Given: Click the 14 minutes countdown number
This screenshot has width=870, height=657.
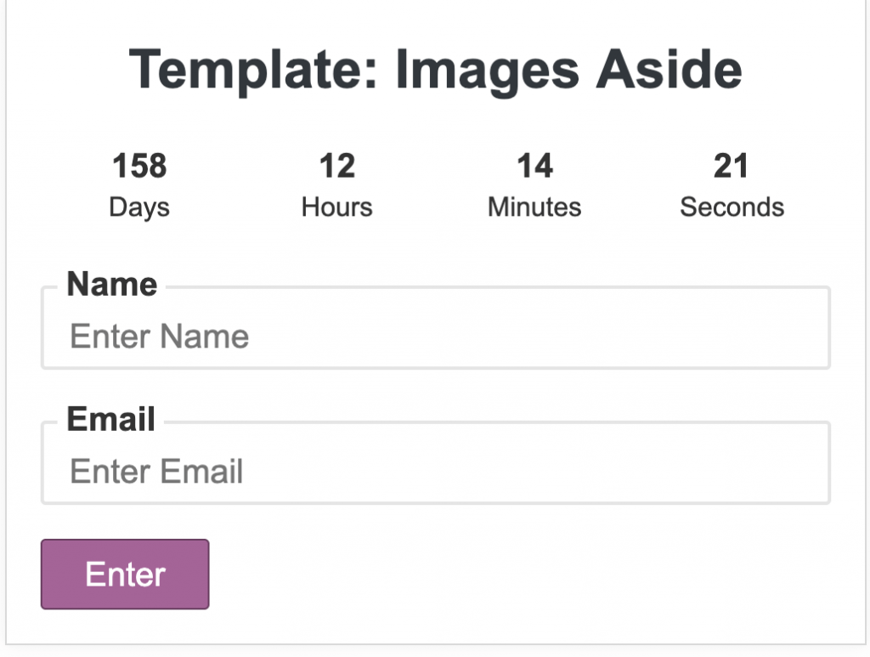Looking at the screenshot, I should [x=534, y=166].
